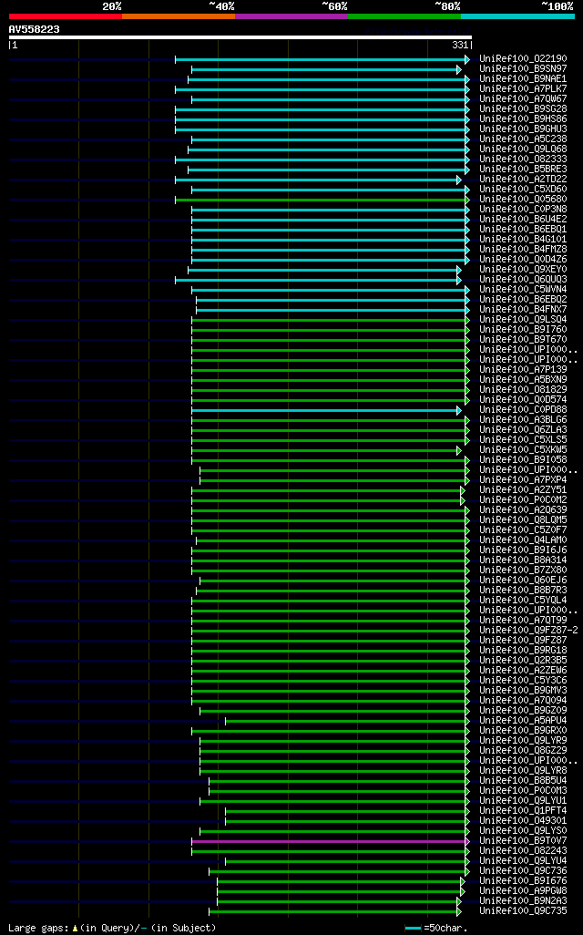Select UniRef100_Q9LSQ4 in the hit list
Viewport: 583px width, 935px height.
click(x=523, y=320)
